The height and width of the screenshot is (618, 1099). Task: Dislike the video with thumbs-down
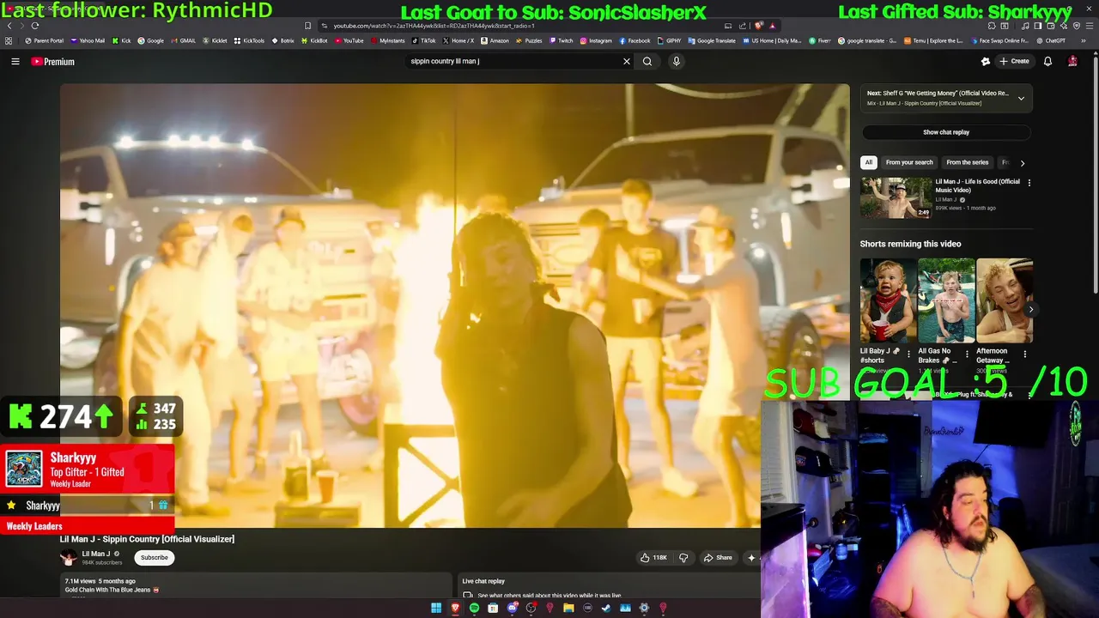tap(683, 558)
